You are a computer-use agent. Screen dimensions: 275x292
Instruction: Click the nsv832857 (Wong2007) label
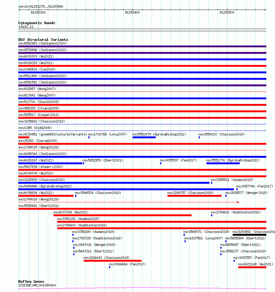point(37,89)
